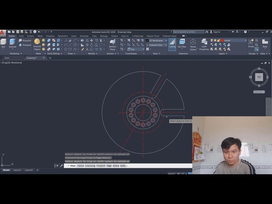Switch to the Layout1 tab

(x=17, y=170)
